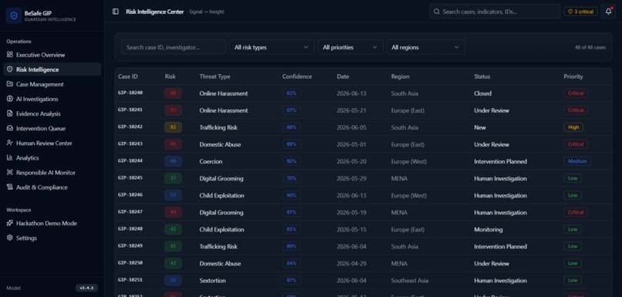This screenshot has height=297, width=622.
Task: Open Responsible AI Monitor
Action: point(52,172)
